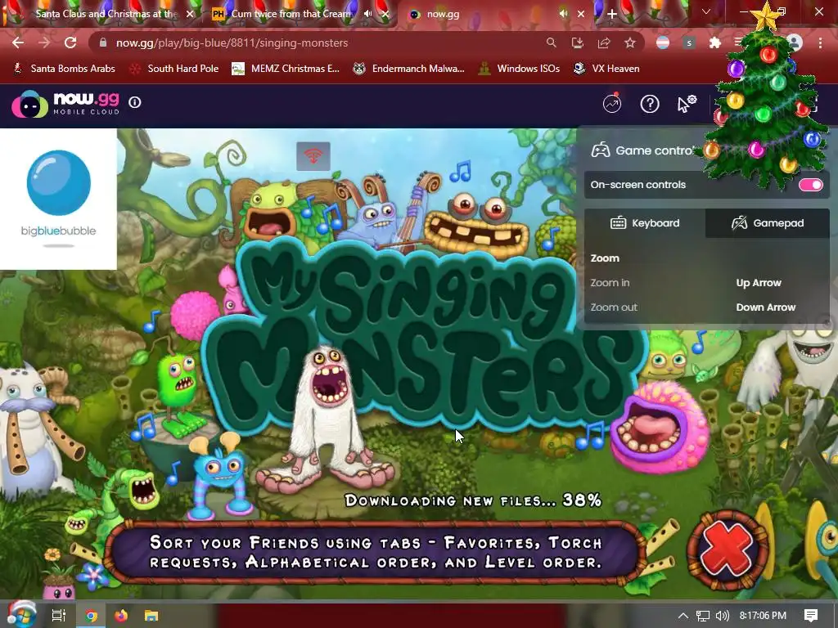The width and height of the screenshot is (838, 628).
Task: Open the VX Heaven bookmark
Action: [x=606, y=69]
